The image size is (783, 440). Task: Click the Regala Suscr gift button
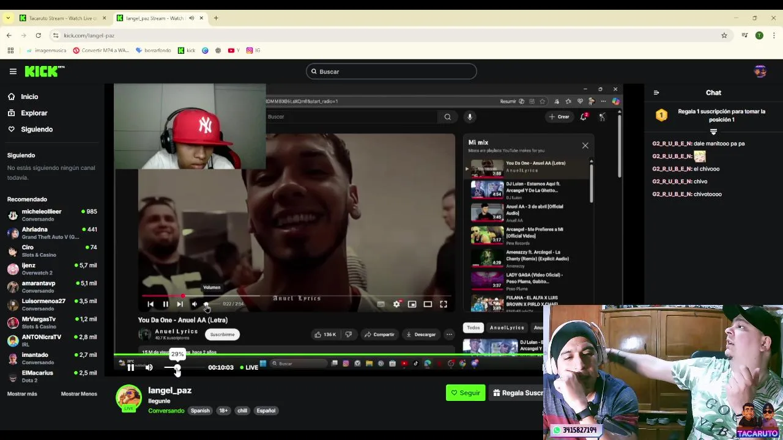(517, 393)
